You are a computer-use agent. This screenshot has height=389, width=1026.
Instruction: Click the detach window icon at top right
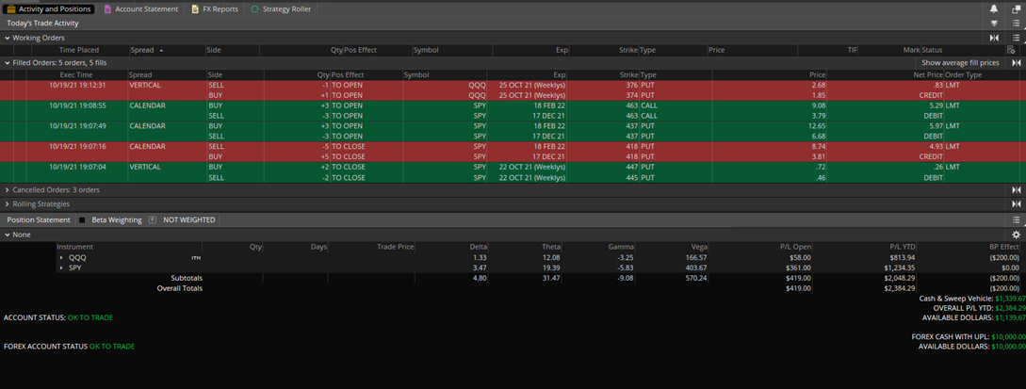[1016, 9]
